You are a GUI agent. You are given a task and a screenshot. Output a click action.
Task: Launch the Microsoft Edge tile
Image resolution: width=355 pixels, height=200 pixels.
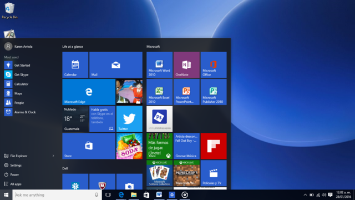pos(89,92)
